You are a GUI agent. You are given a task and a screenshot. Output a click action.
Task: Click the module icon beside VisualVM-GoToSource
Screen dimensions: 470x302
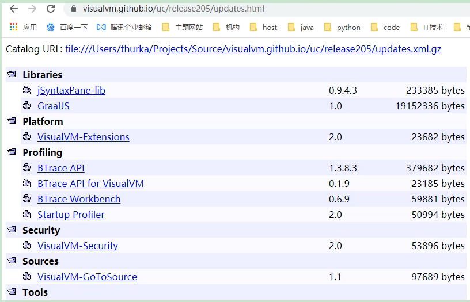[27, 276]
